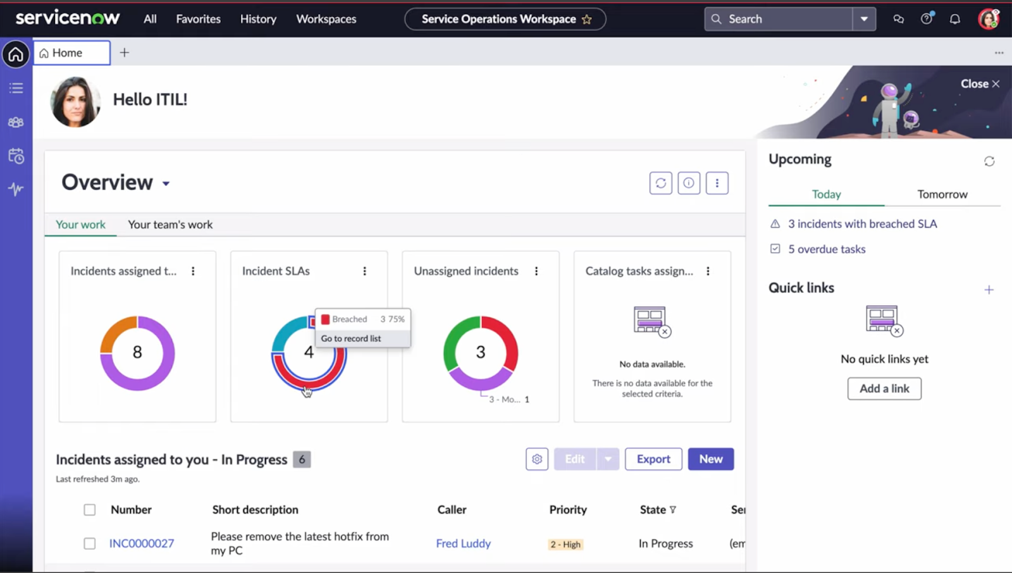Open caller Fred Luddy
The image size is (1012, 573).
coord(463,543)
